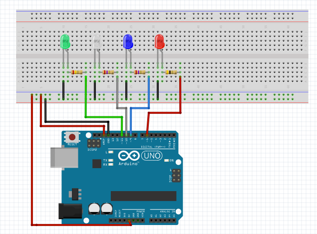Click the ON power indicator LED
The image size is (317, 234).
tap(166, 161)
